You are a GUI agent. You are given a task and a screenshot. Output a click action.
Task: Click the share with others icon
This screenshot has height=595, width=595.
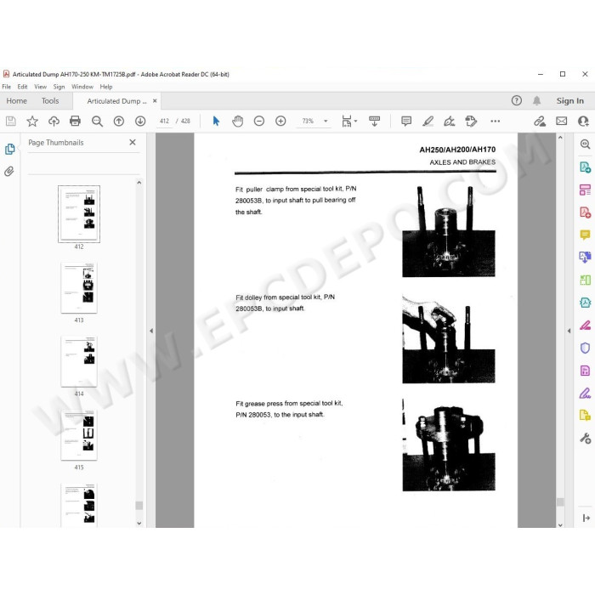(583, 121)
